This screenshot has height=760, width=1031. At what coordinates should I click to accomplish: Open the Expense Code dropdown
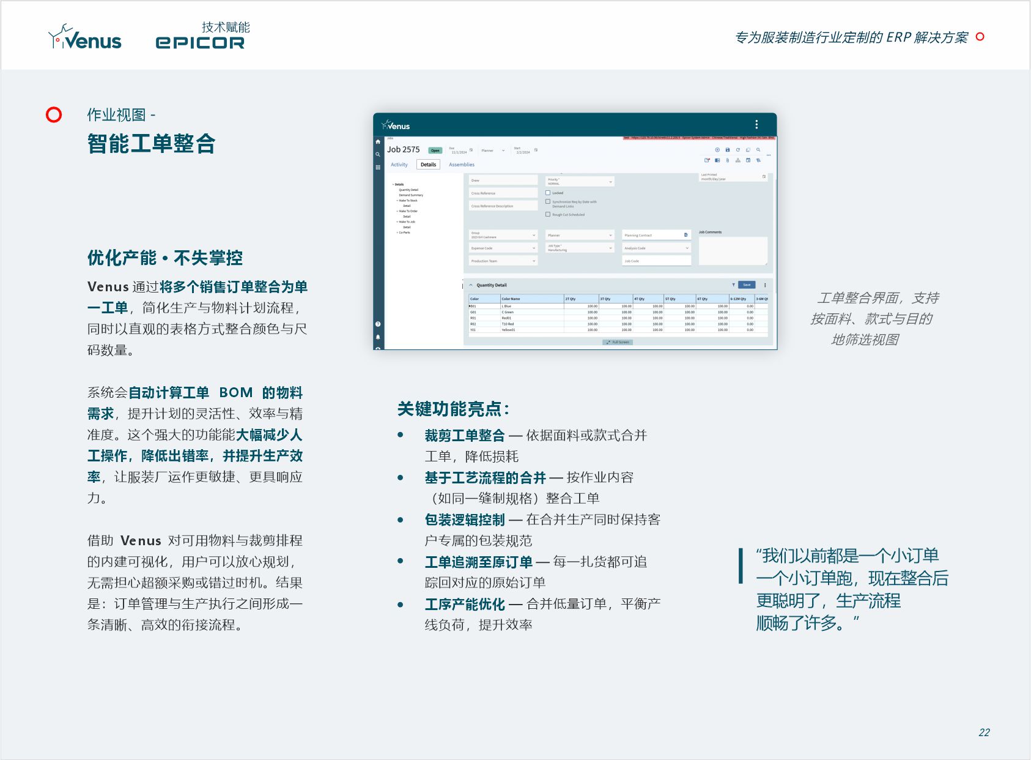click(503, 248)
